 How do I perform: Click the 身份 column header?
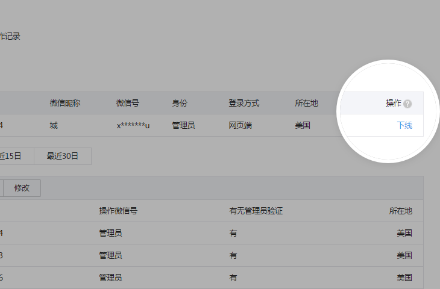[179, 103]
